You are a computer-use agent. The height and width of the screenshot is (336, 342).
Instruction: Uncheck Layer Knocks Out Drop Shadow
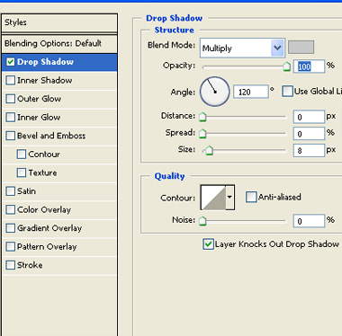208,244
